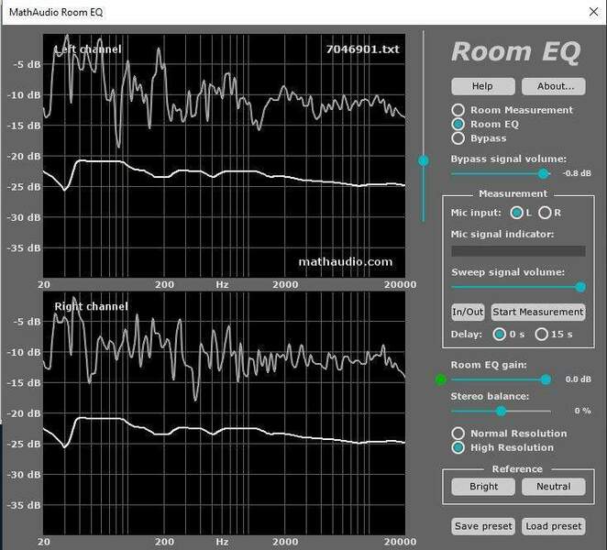
Task: Close the MathAudio Room EQ window
Action: point(593,12)
